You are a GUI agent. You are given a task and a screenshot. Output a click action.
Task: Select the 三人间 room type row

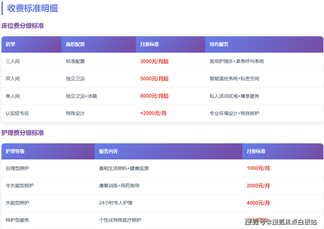click(13, 61)
